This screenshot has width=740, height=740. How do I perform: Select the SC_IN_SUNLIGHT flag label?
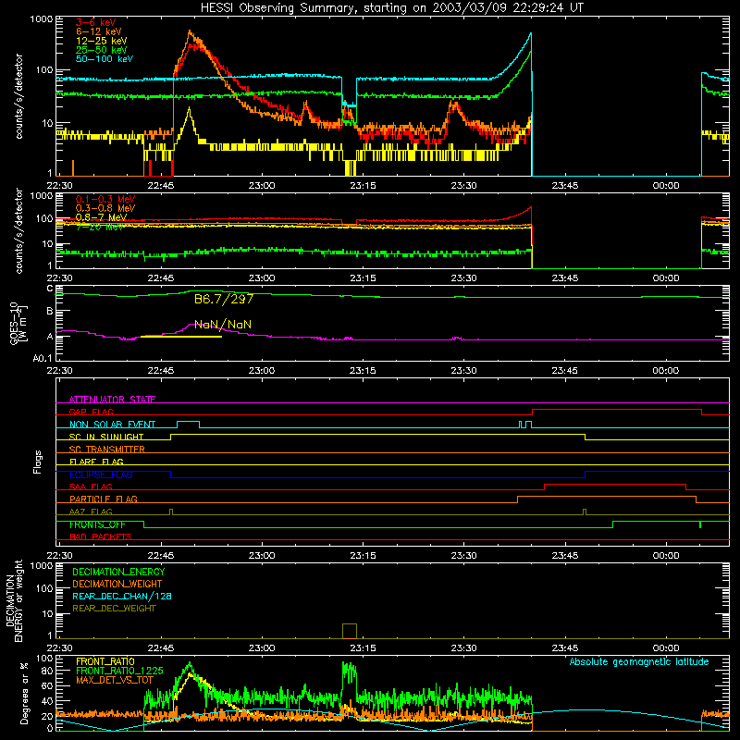click(106, 437)
